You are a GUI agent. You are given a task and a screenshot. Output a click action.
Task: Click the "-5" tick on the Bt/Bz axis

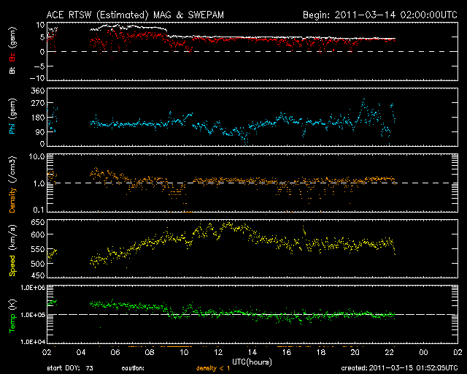[x=40, y=66]
